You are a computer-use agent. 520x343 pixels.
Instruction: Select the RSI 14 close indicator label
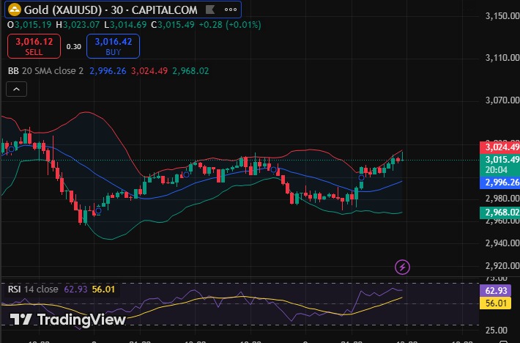coord(33,289)
